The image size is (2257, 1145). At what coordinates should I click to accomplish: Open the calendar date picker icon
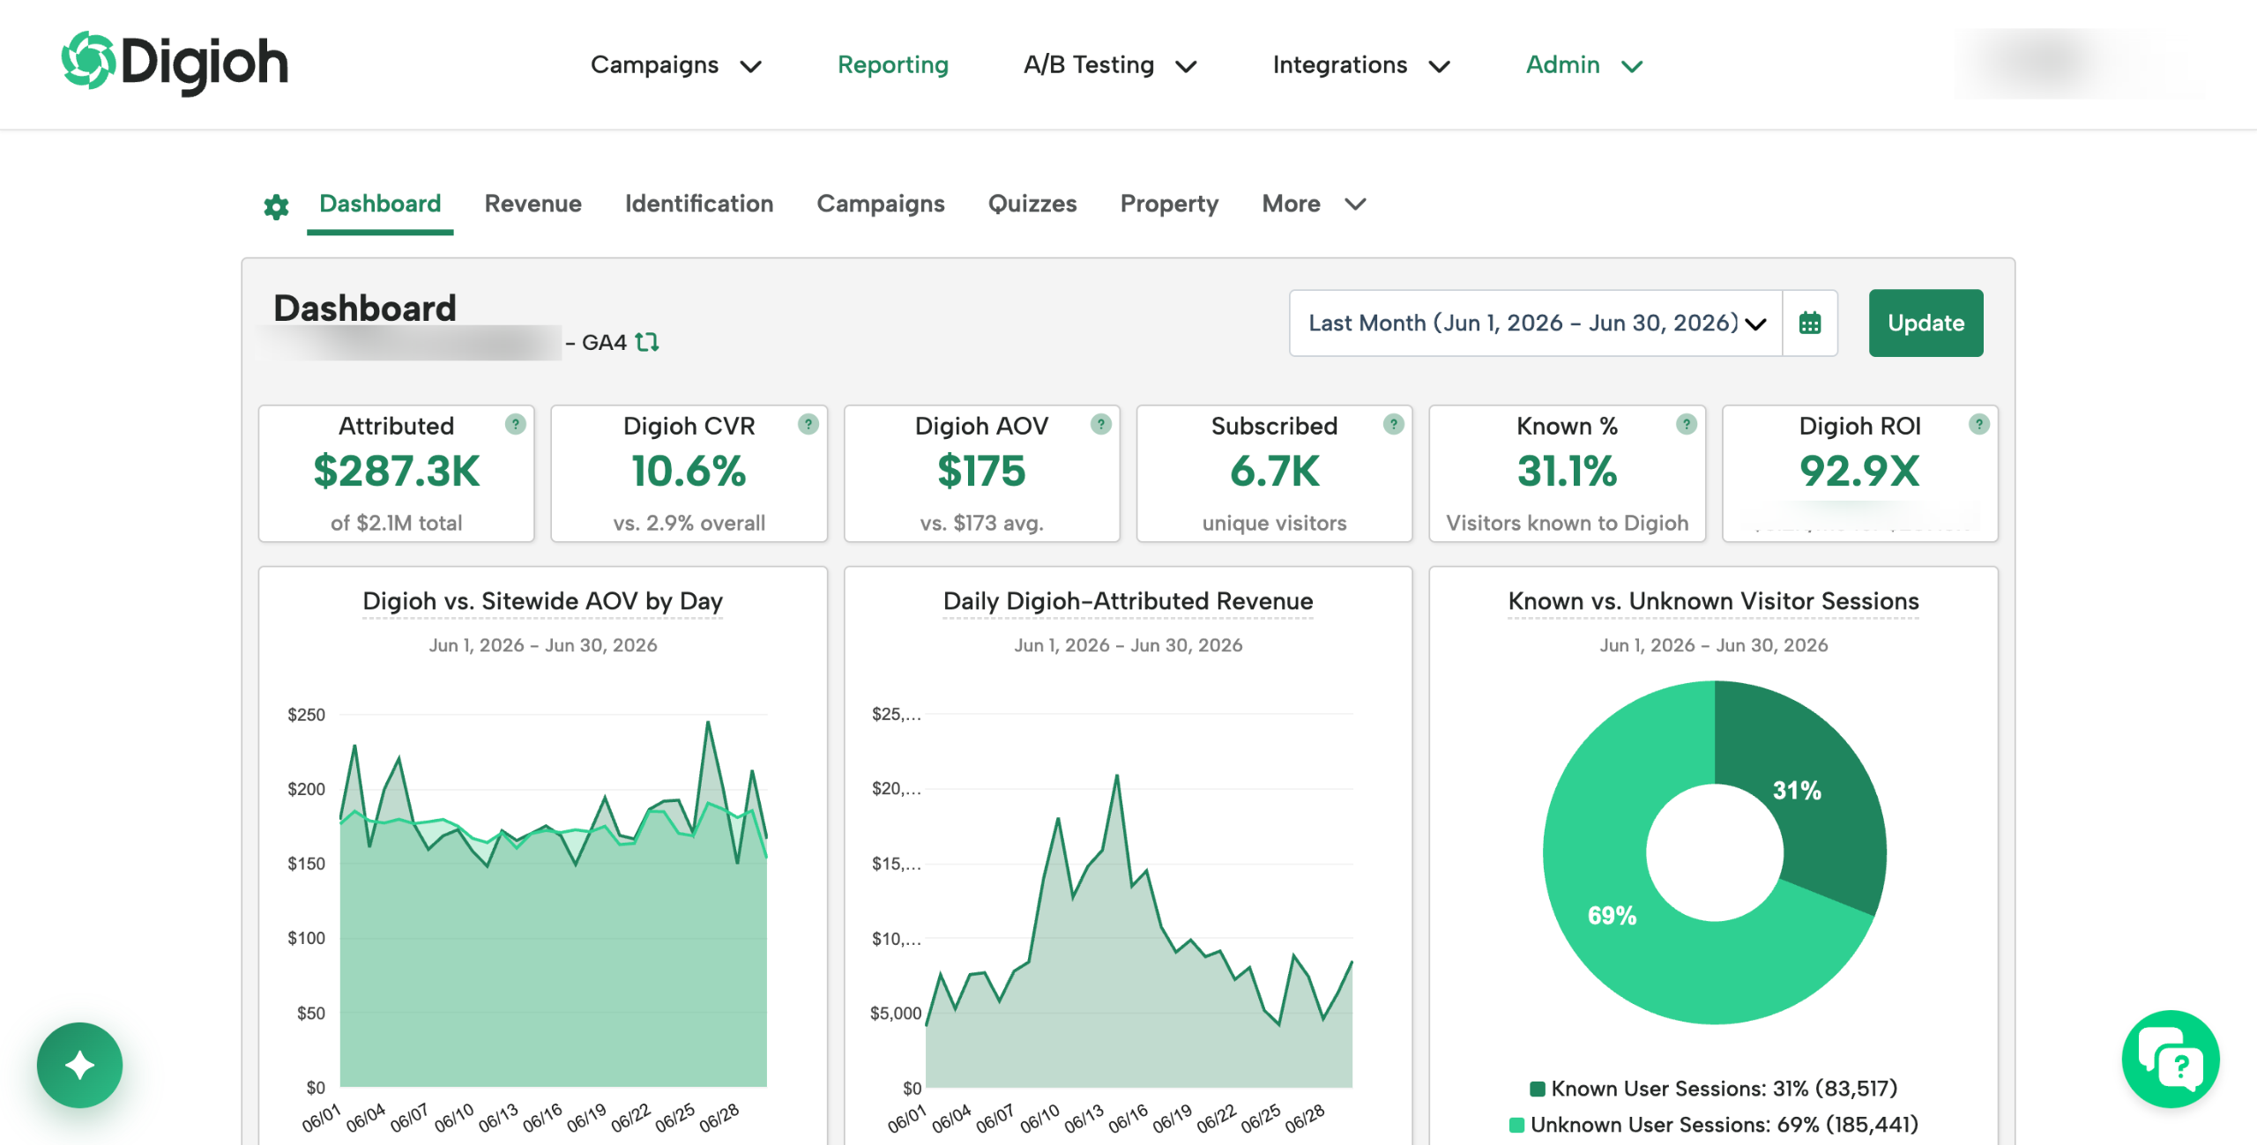tap(1810, 323)
